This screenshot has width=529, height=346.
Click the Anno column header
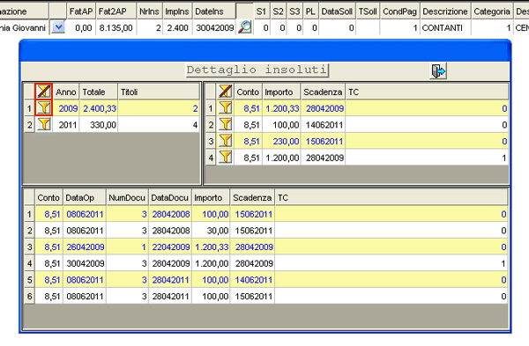(x=66, y=92)
